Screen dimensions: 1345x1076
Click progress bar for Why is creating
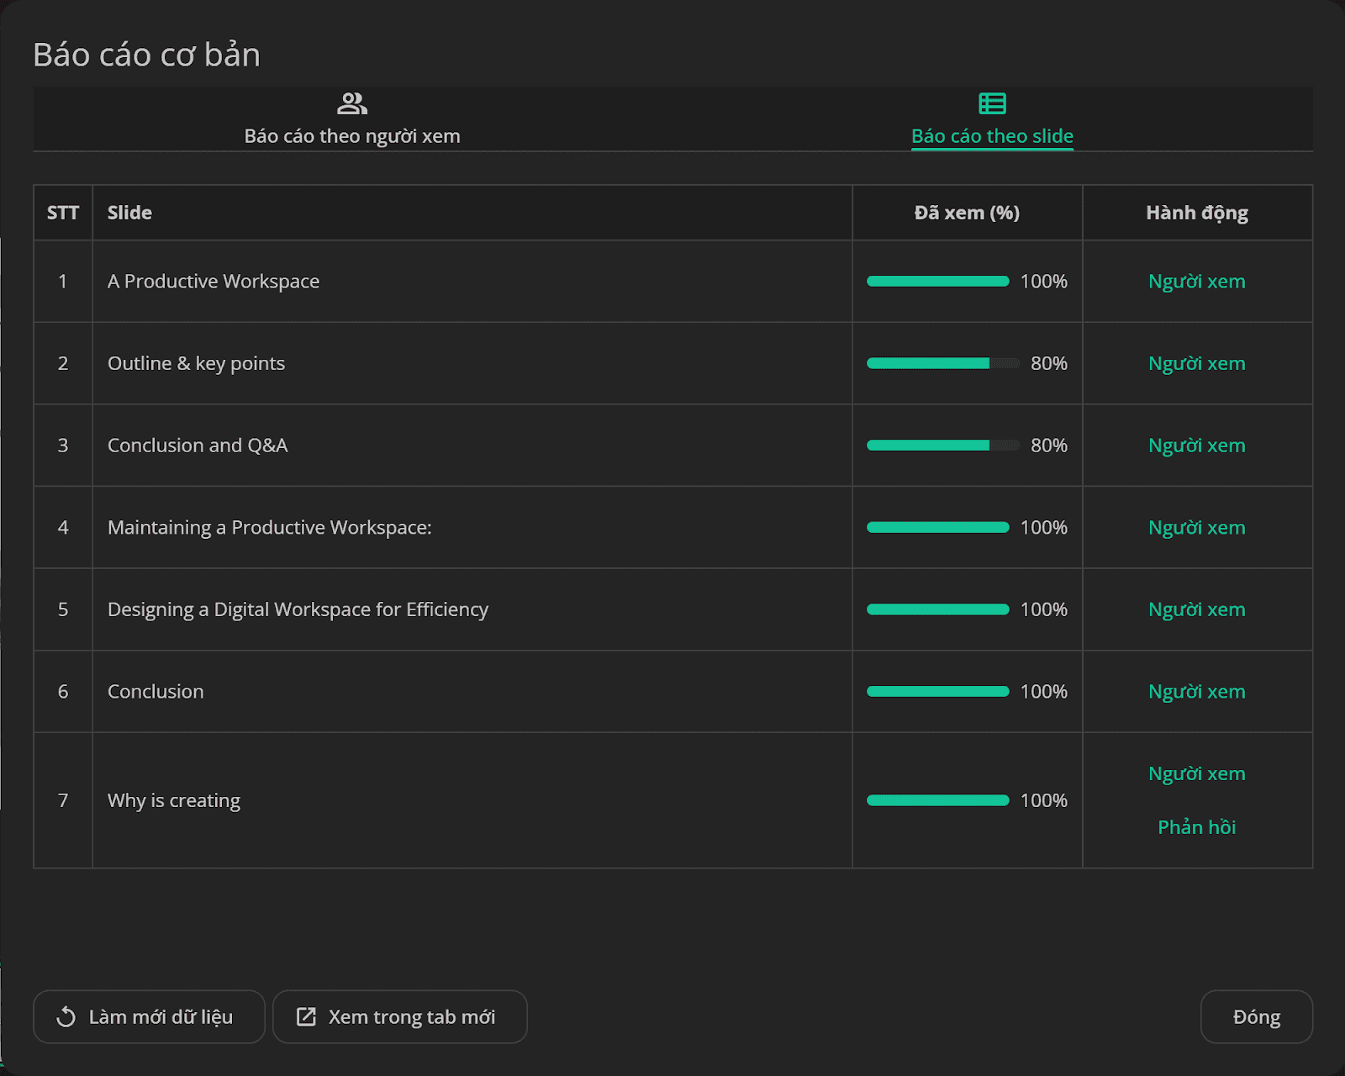point(938,800)
